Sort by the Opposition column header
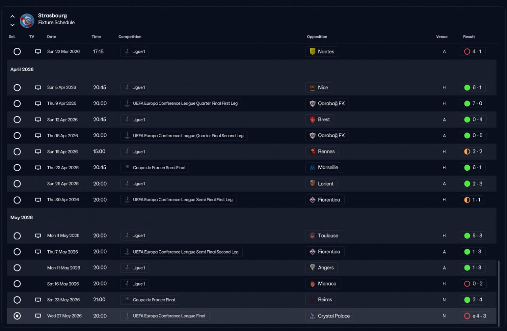Image resolution: width=507 pixels, height=331 pixels. [x=317, y=37]
